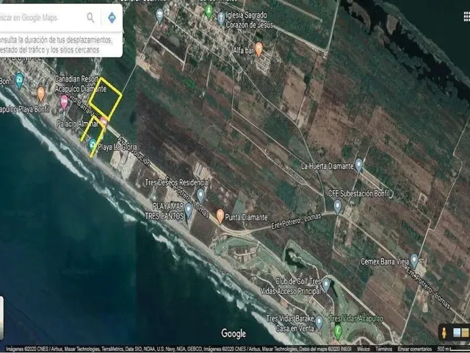Viewport: 470px width, 353px height.
Task: Open the Google apps grid icon
Action: 467,17
